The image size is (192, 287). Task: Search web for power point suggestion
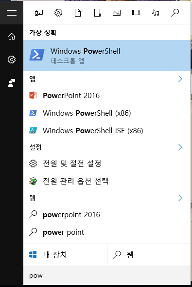107,232
